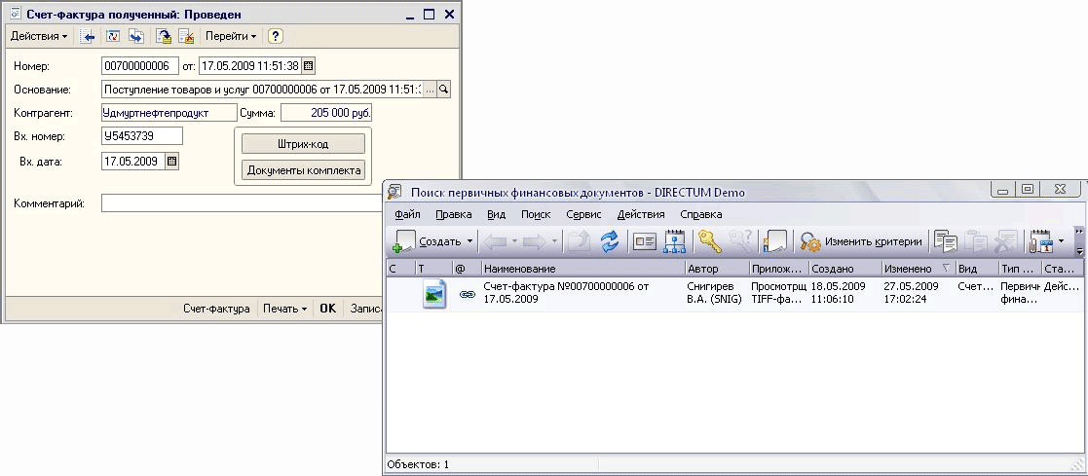Image resolution: width=1088 pixels, height=476 pixels.
Task: Click the cancel posting icon in invoice toolbar
Action: point(185,36)
